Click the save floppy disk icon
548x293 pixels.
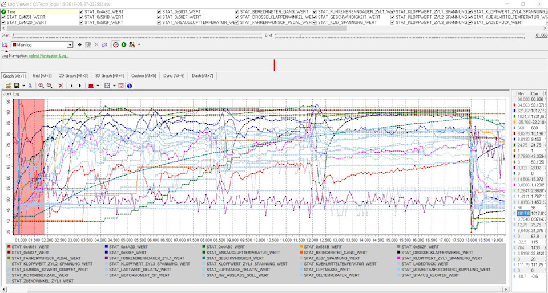coord(17,86)
